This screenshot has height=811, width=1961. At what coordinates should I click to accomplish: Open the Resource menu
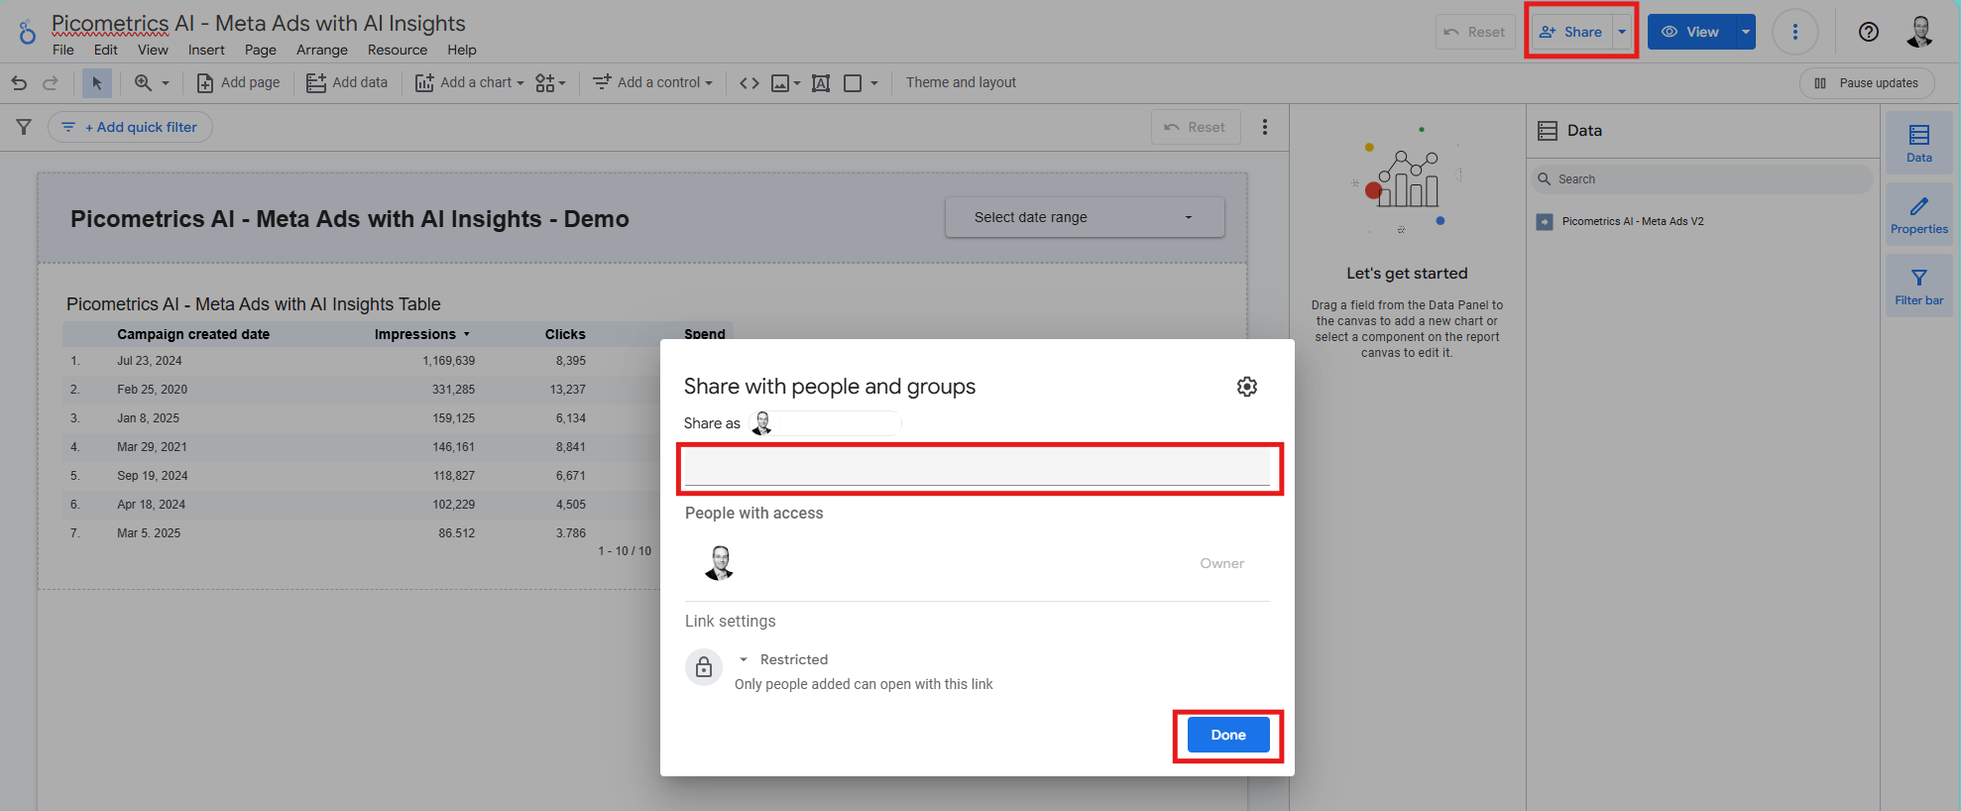tap(397, 50)
